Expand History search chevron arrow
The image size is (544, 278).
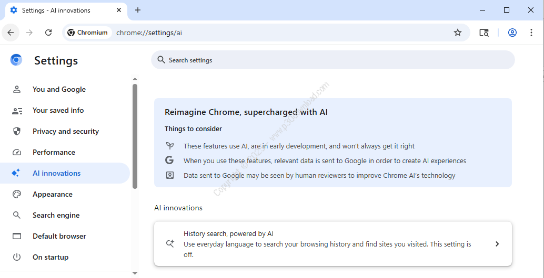(x=497, y=244)
